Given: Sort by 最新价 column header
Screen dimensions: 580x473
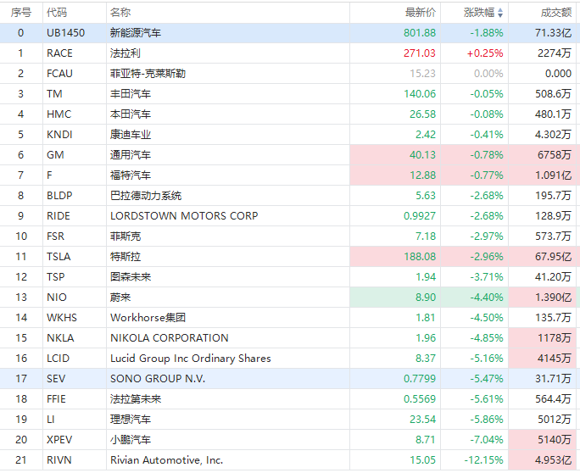Looking at the screenshot, I should [x=421, y=13].
